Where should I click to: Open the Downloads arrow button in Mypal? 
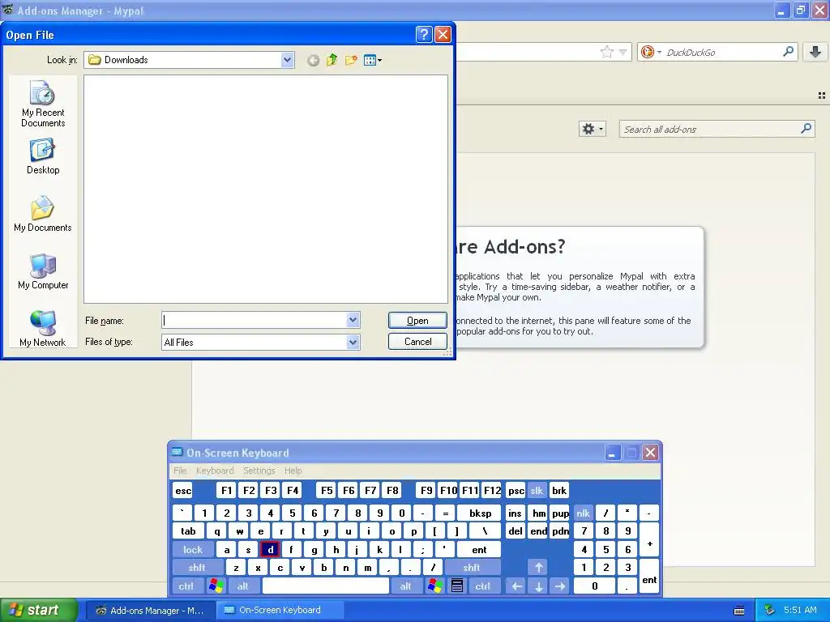[x=815, y=51]
